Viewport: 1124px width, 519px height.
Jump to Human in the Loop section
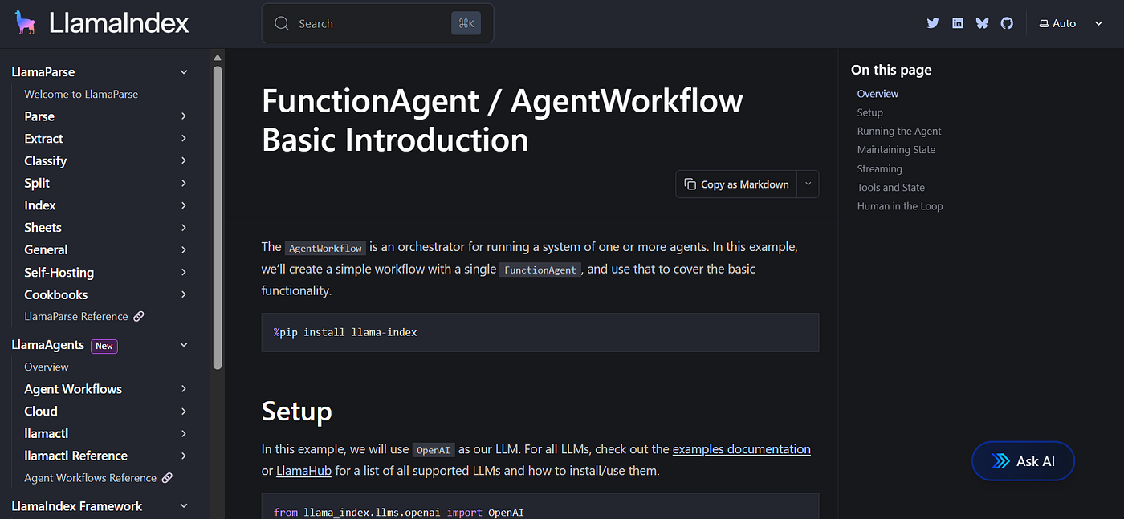899,206
